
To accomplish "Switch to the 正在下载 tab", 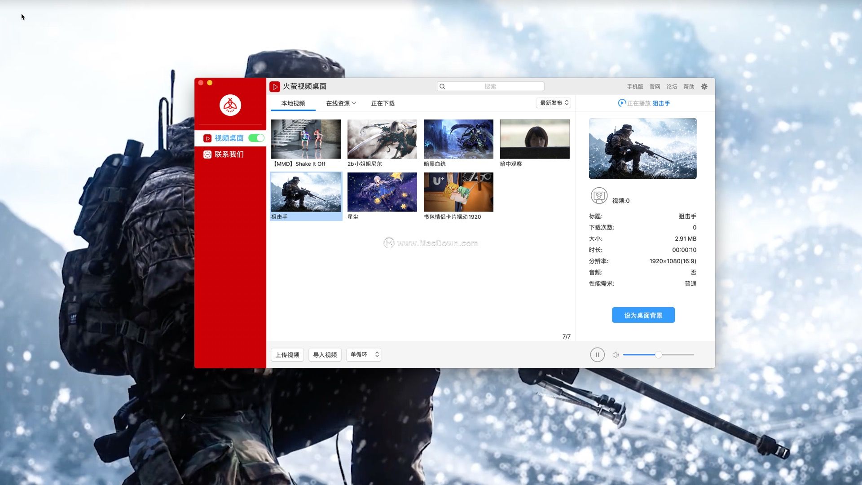I will coord(383,103).
